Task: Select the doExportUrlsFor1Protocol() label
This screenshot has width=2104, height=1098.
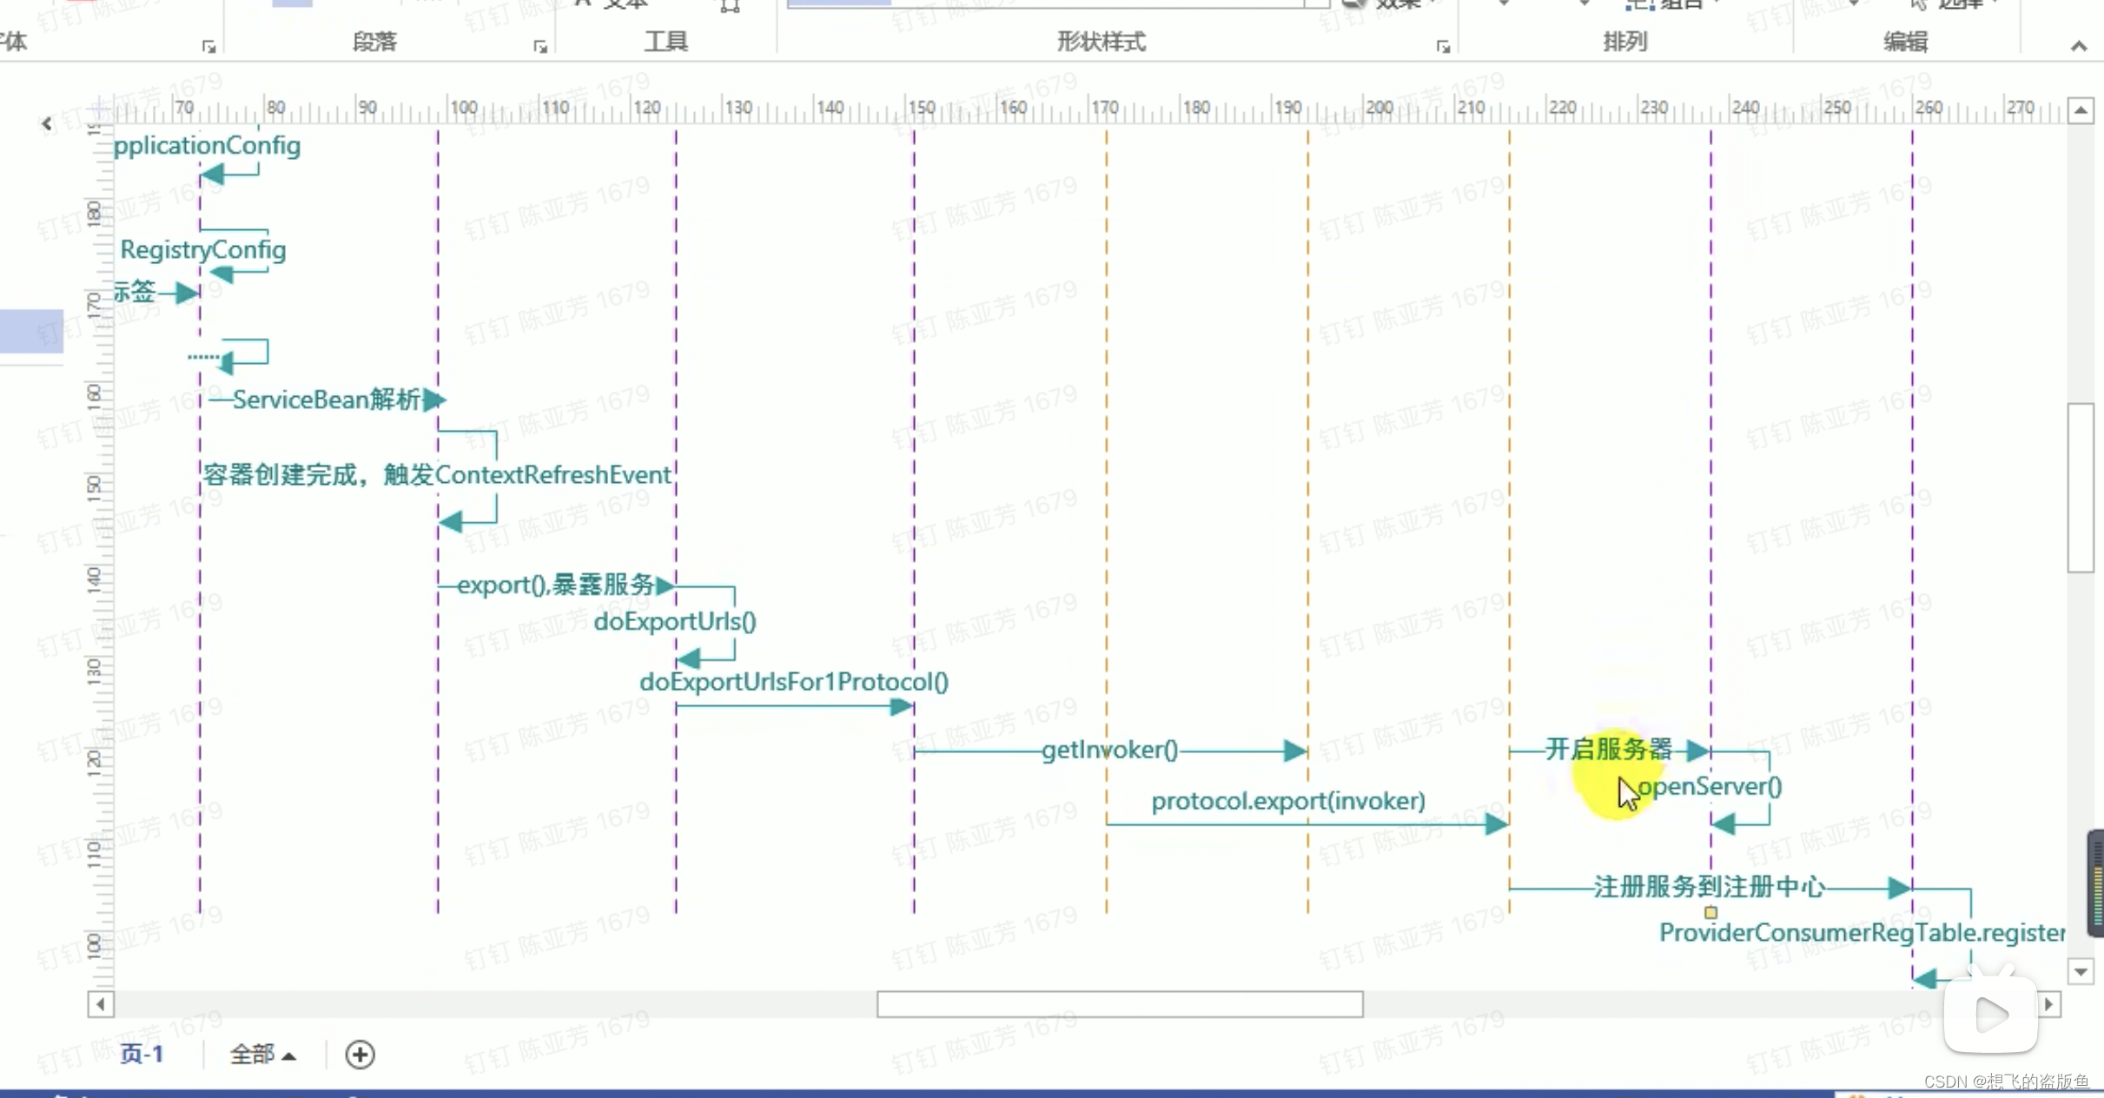Action: pos(794,682)
